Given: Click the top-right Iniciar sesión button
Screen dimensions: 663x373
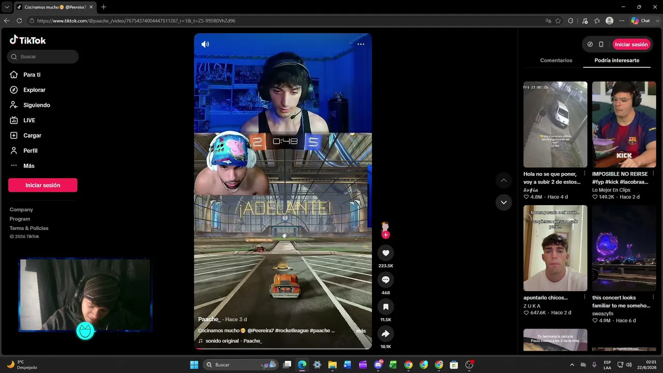Looking at the screenshot, I should [x=631, y=45].
